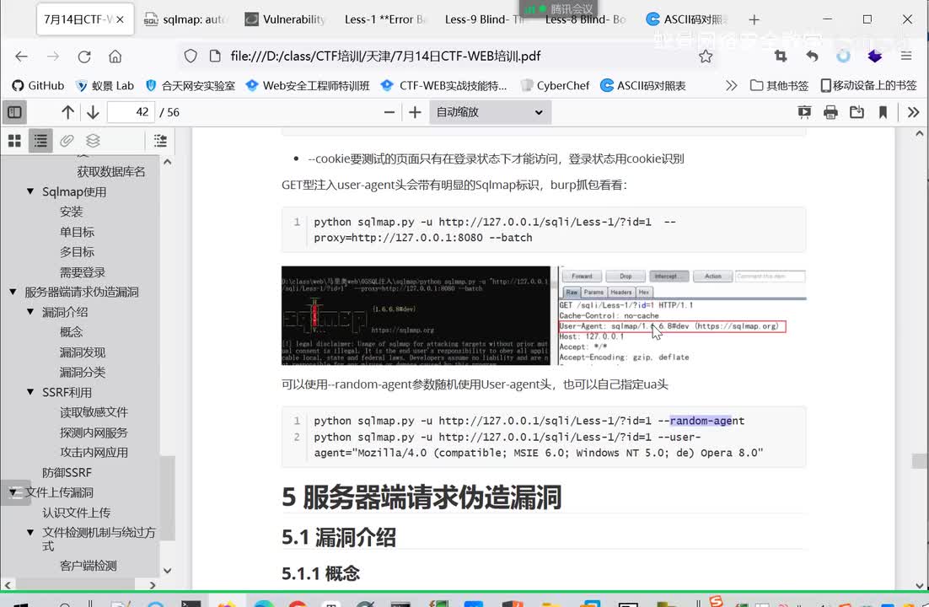929x607 pixels.
Task: Open Firefox application hamburger menu
Action: click(x=906, y=56)
